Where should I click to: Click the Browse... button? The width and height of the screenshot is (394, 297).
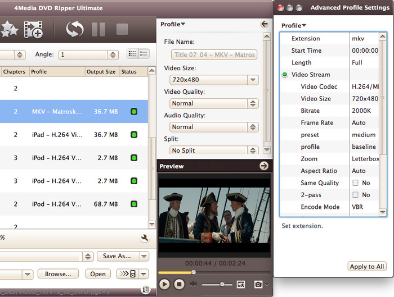pyautogui.click(x=58, y=274)
